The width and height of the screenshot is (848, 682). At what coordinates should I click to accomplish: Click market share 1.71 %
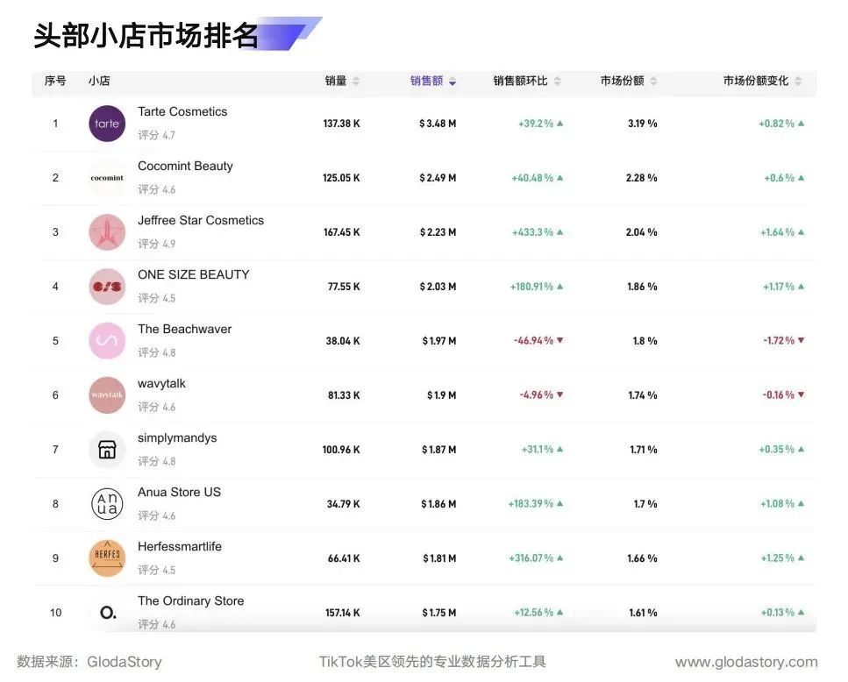[644, 450]
